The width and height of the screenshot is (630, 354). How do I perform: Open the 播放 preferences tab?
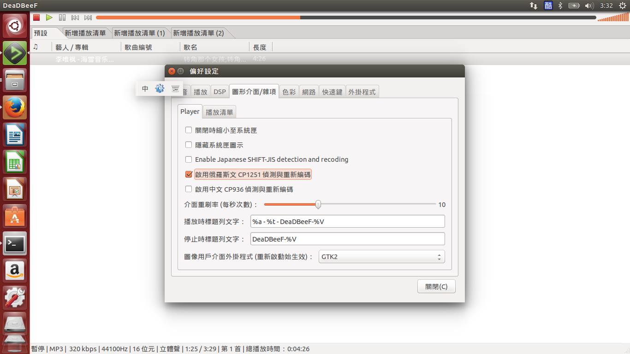[201, 92]
